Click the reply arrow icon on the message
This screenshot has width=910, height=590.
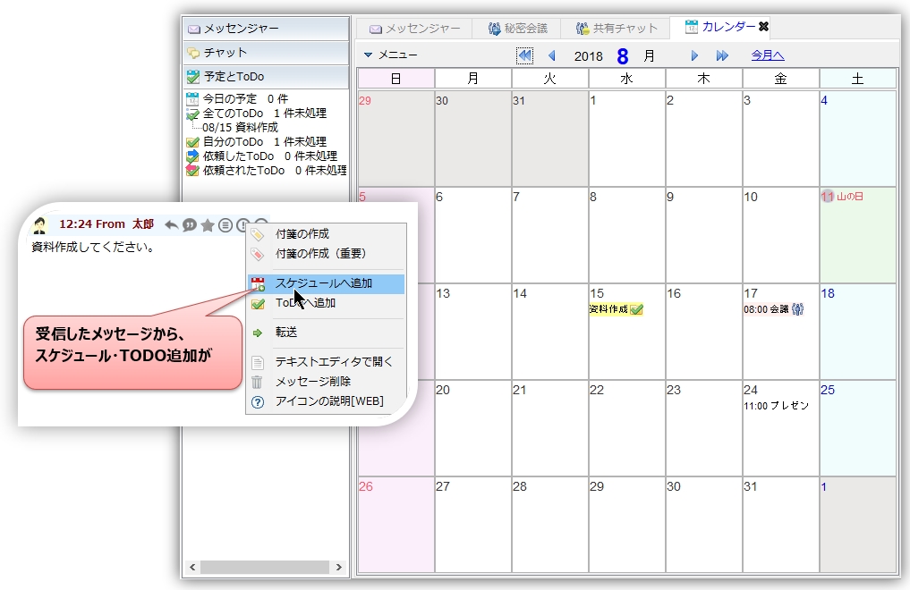pos(172,224)
